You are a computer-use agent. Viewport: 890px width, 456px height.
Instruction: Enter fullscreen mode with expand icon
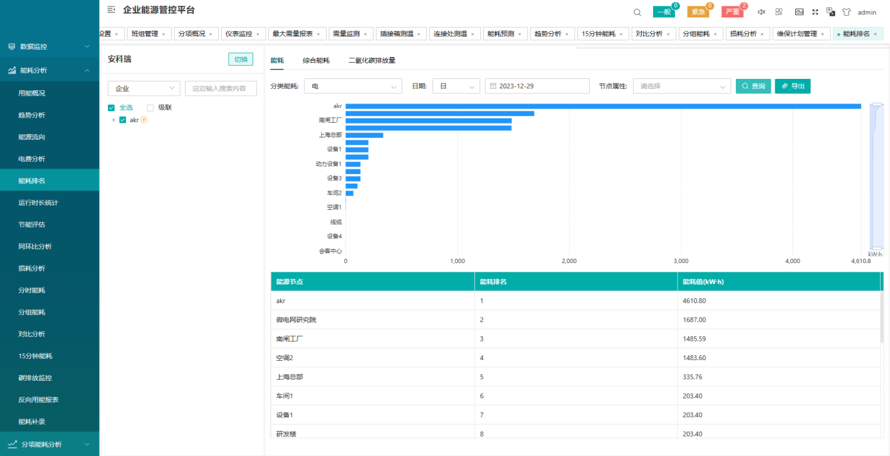point(815,12)
